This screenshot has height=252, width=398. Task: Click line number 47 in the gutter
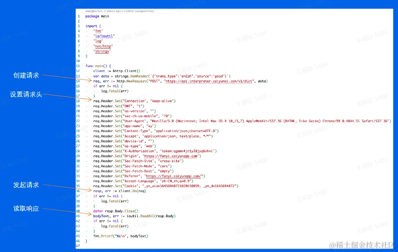coord(78,246)
